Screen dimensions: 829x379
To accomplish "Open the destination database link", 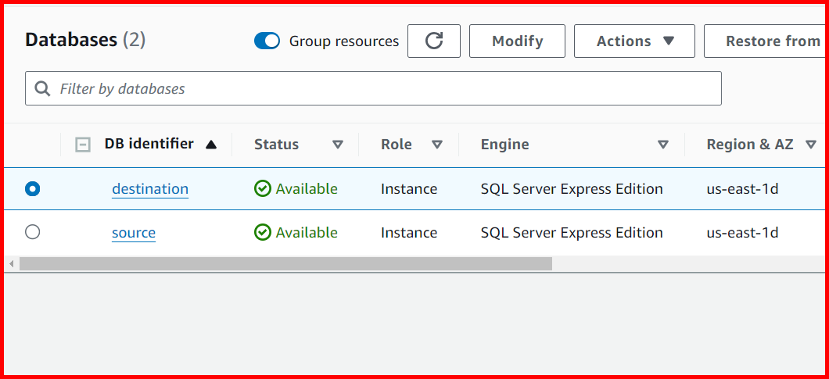I will [150, 188].
